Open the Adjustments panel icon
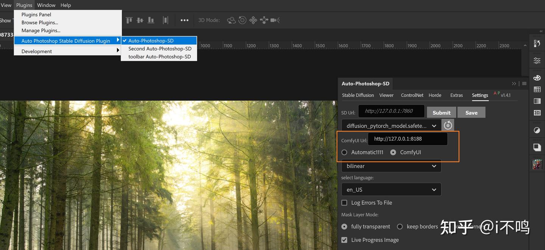Viewport: 545px width, 250px height. coord(537,130)
